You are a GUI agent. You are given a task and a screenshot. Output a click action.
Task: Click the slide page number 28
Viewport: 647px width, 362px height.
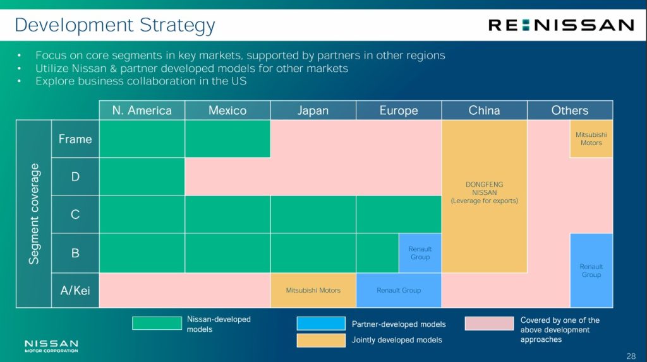tap(631, 355)
